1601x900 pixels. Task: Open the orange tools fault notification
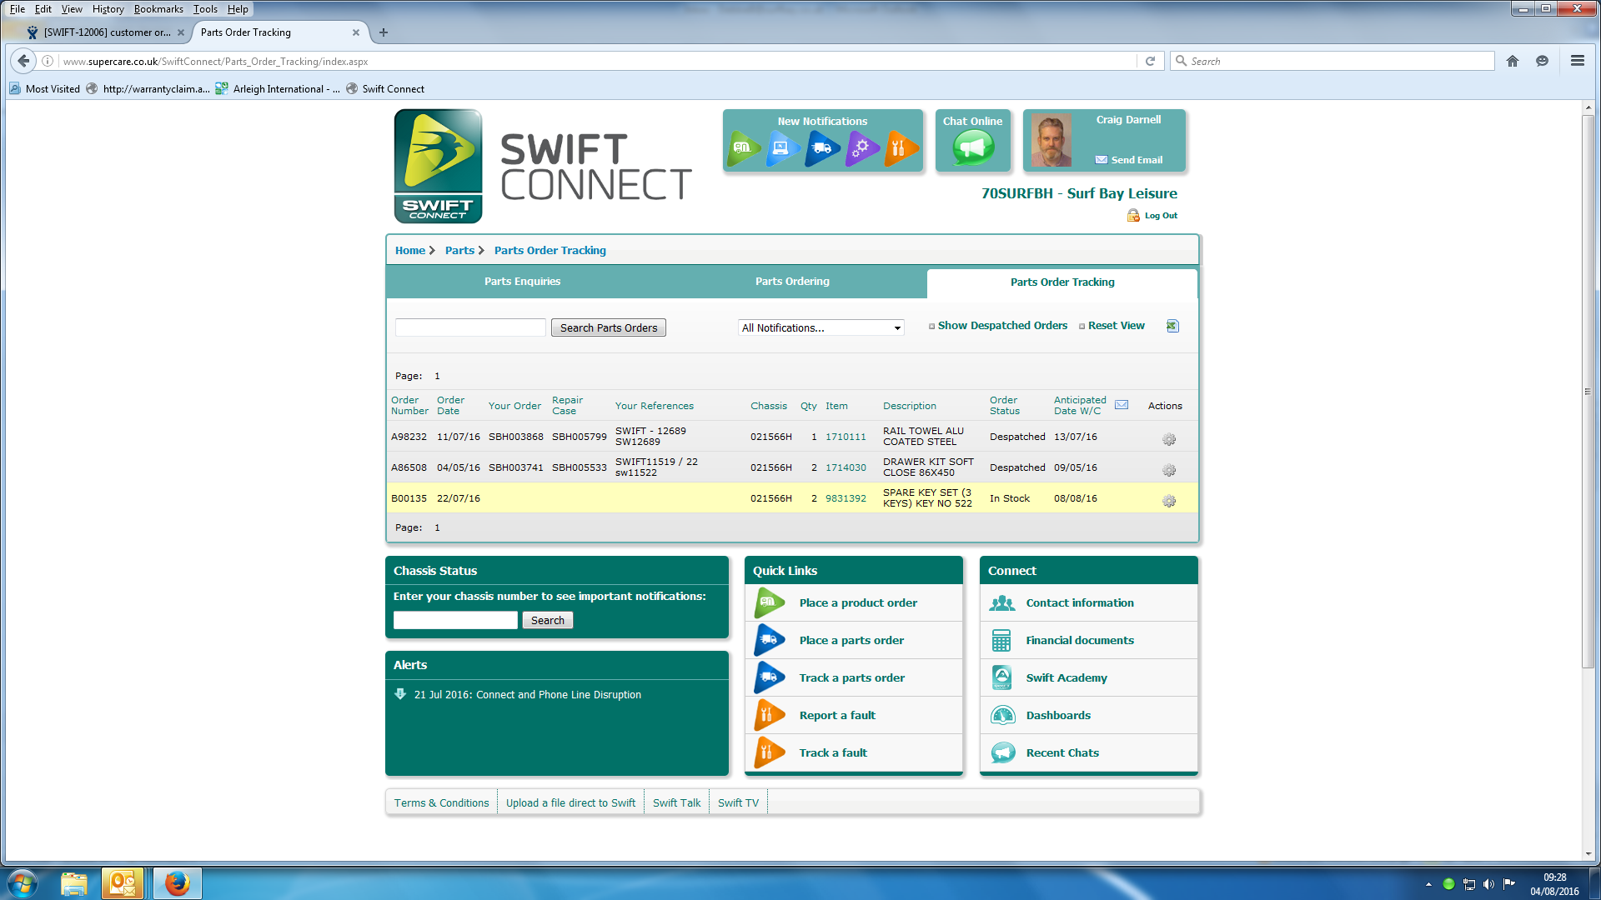(x=900, y=148)
